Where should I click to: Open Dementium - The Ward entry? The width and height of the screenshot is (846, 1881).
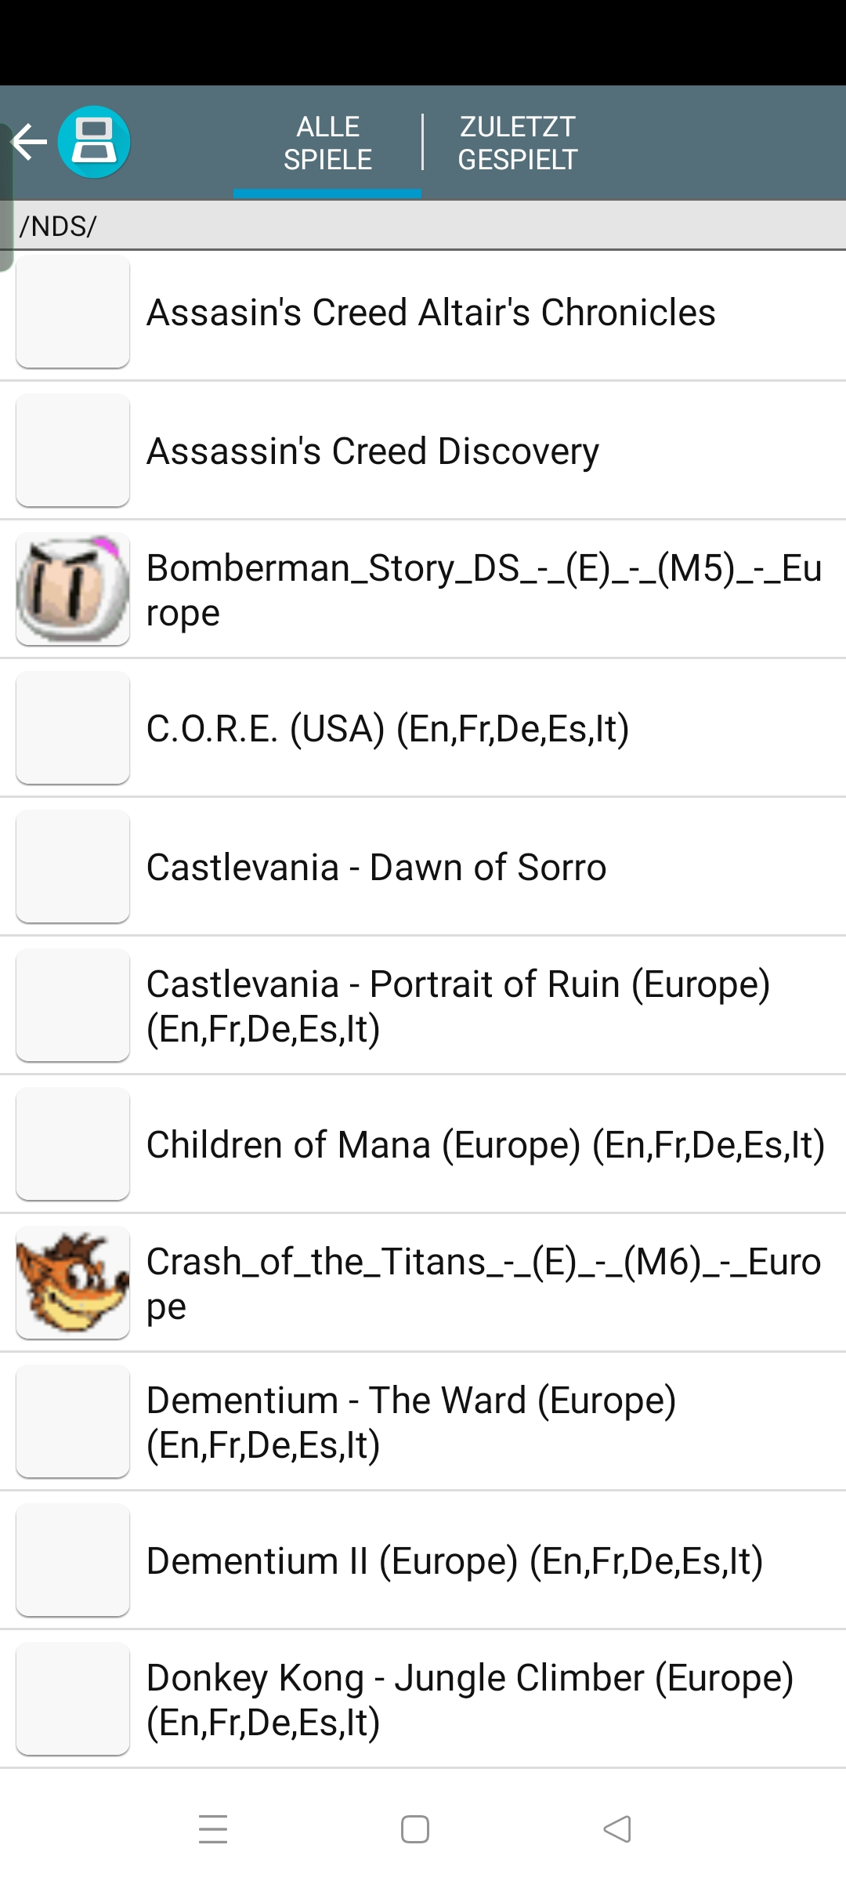(x=423, y=1422)
